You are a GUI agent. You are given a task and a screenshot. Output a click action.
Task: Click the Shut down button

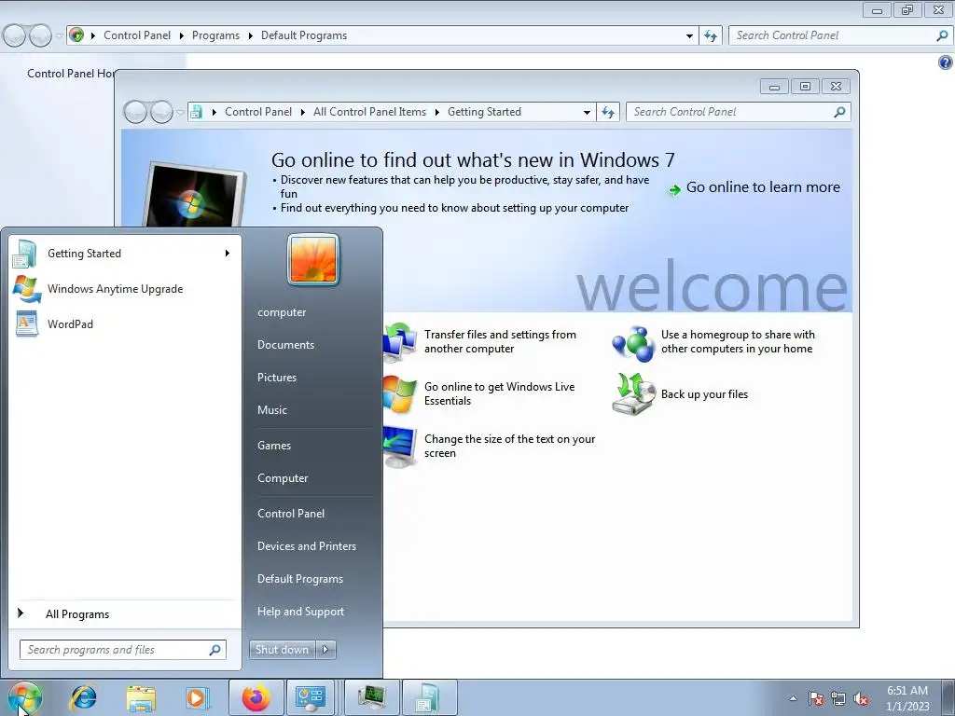282,650
